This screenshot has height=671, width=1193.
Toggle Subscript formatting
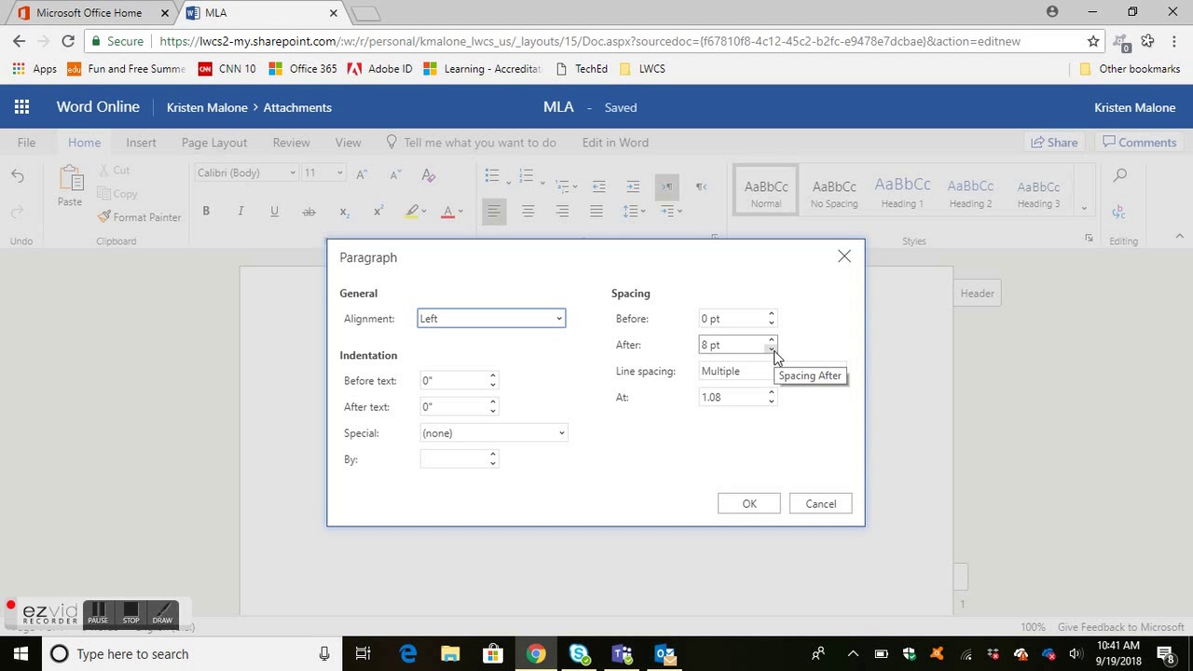tap(344, 212)
